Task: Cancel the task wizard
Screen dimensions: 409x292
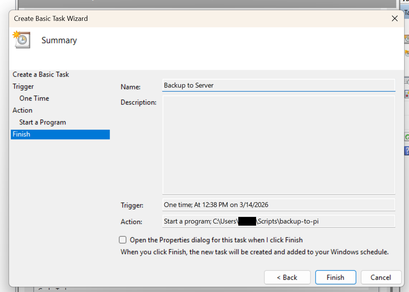Action: click(381, 277)
